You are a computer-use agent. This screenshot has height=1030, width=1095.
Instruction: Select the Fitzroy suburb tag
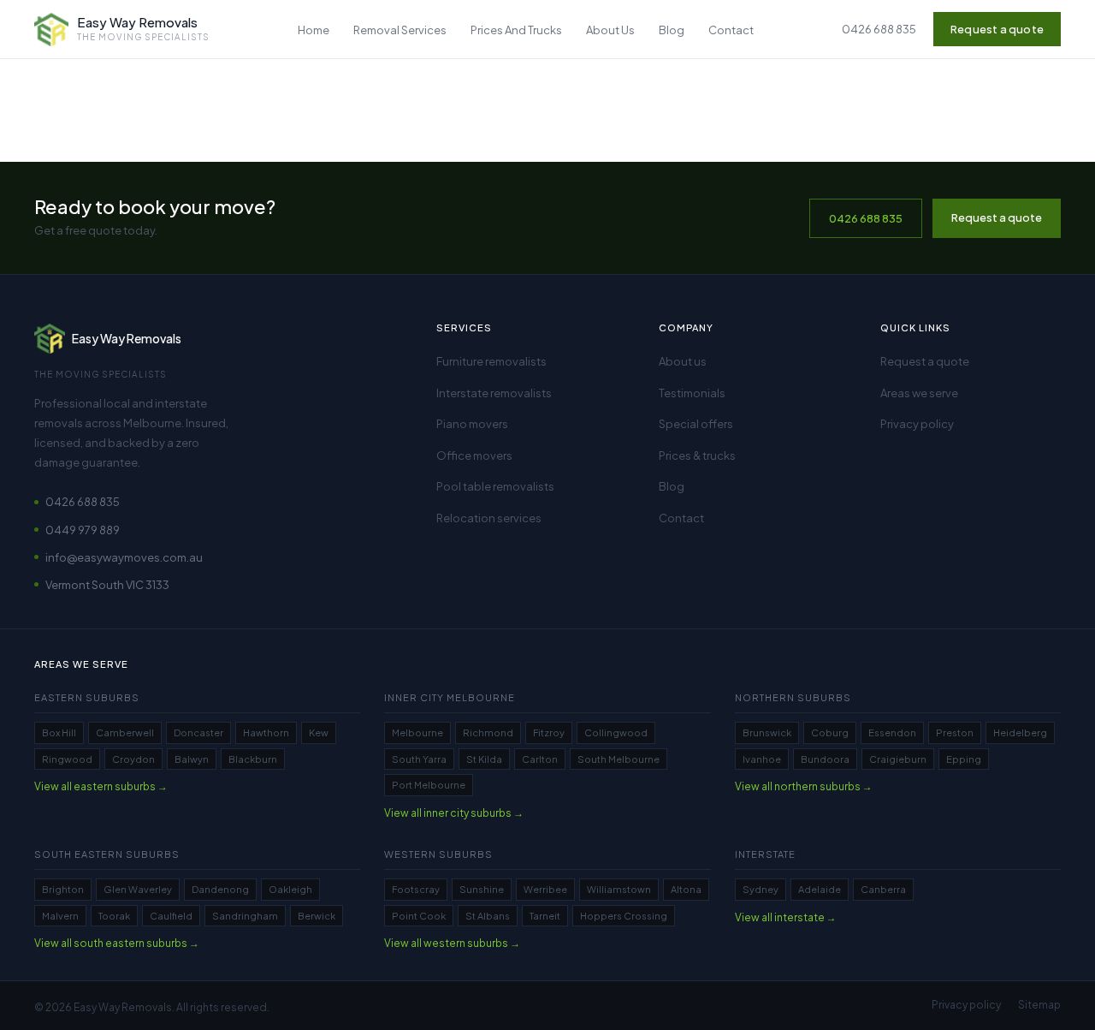[x=548, y=733]
